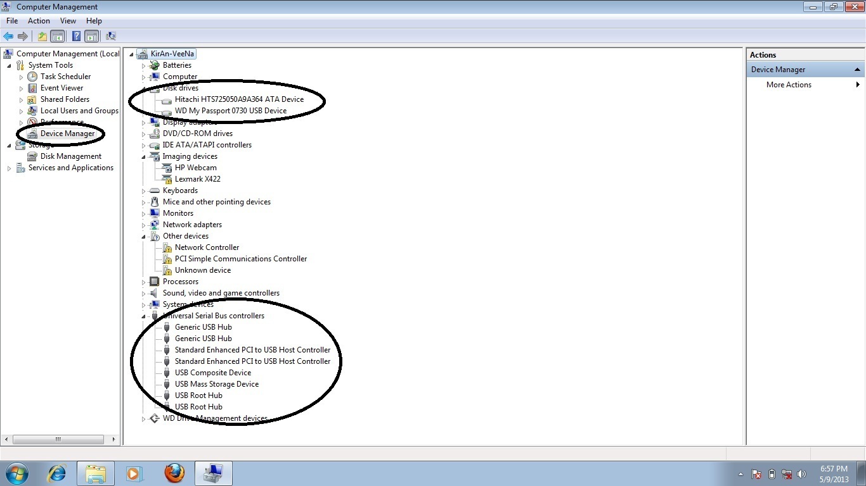Expand the IDE ATA/ATAPI controllers category
Image resolution: width=866 pixels, height=486 pixels.
coord(144,145)
